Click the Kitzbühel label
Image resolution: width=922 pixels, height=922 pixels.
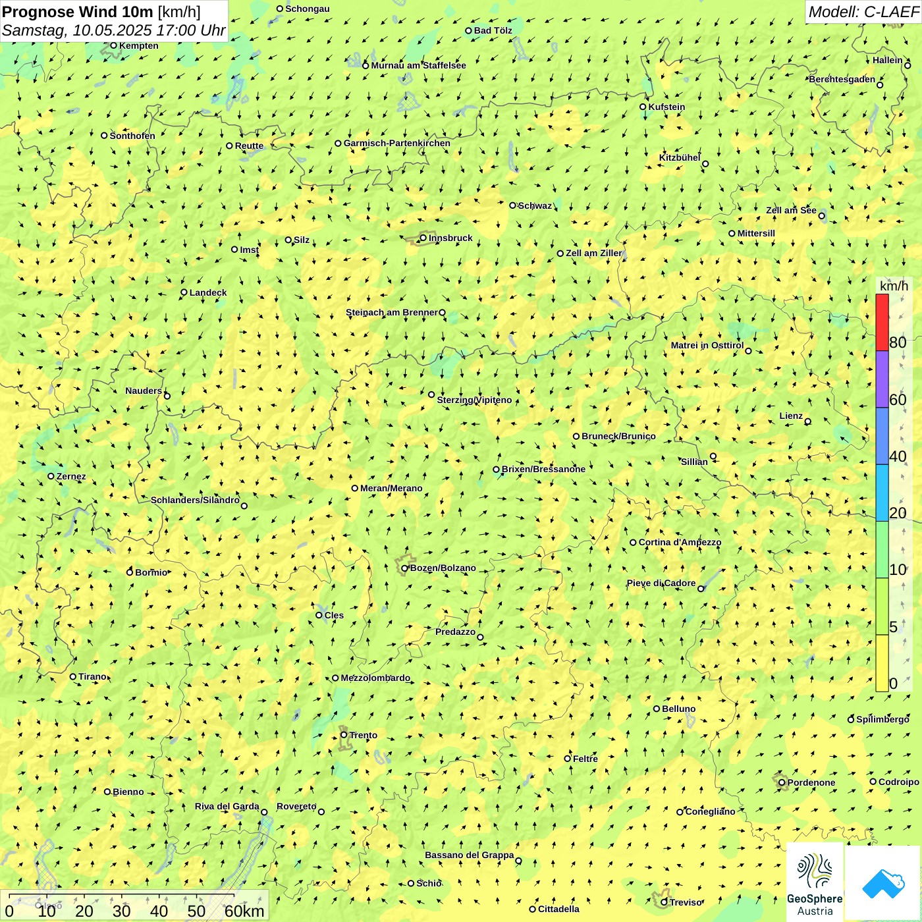(x=680, y=157)
